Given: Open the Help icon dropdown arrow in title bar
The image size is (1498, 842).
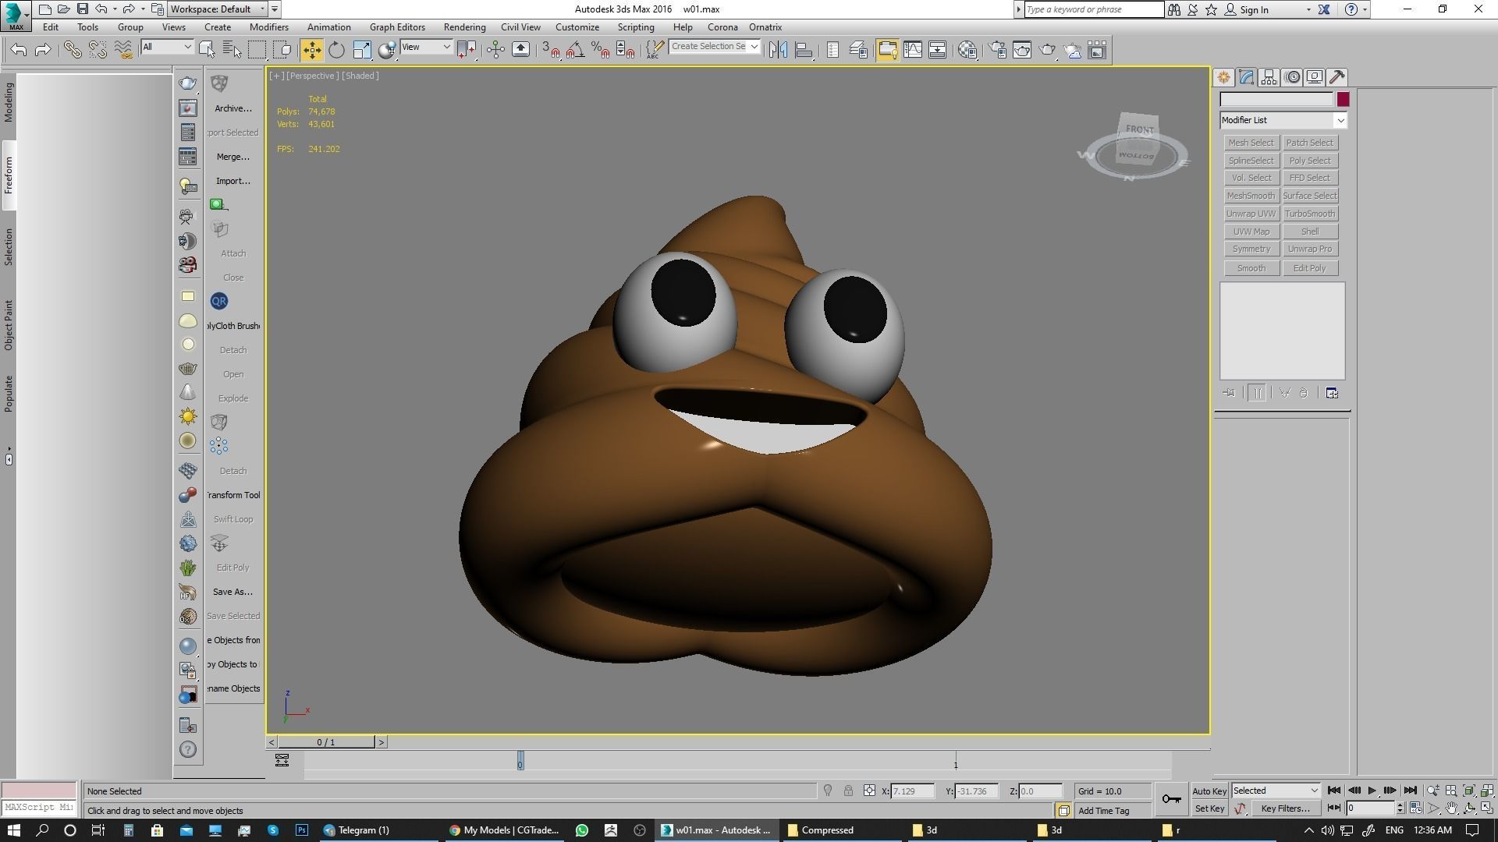Looking at the screenshot, I should [1365, 9].
